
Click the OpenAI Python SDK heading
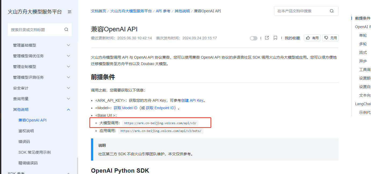click(120, 171)
